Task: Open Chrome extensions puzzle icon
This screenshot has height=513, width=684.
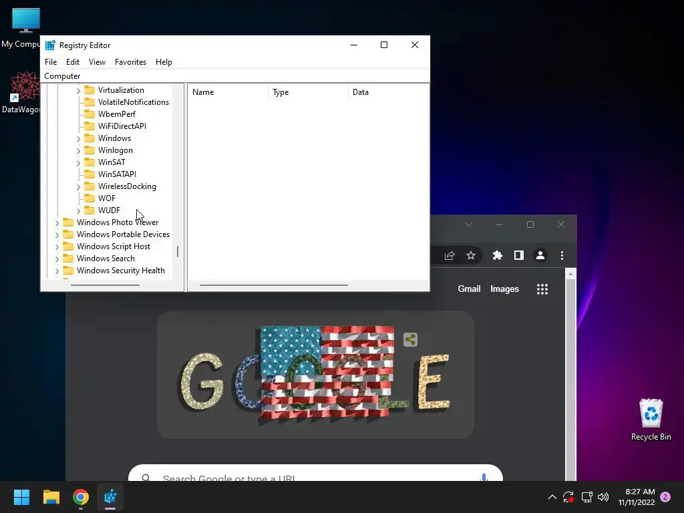Action: pos(497,256)
